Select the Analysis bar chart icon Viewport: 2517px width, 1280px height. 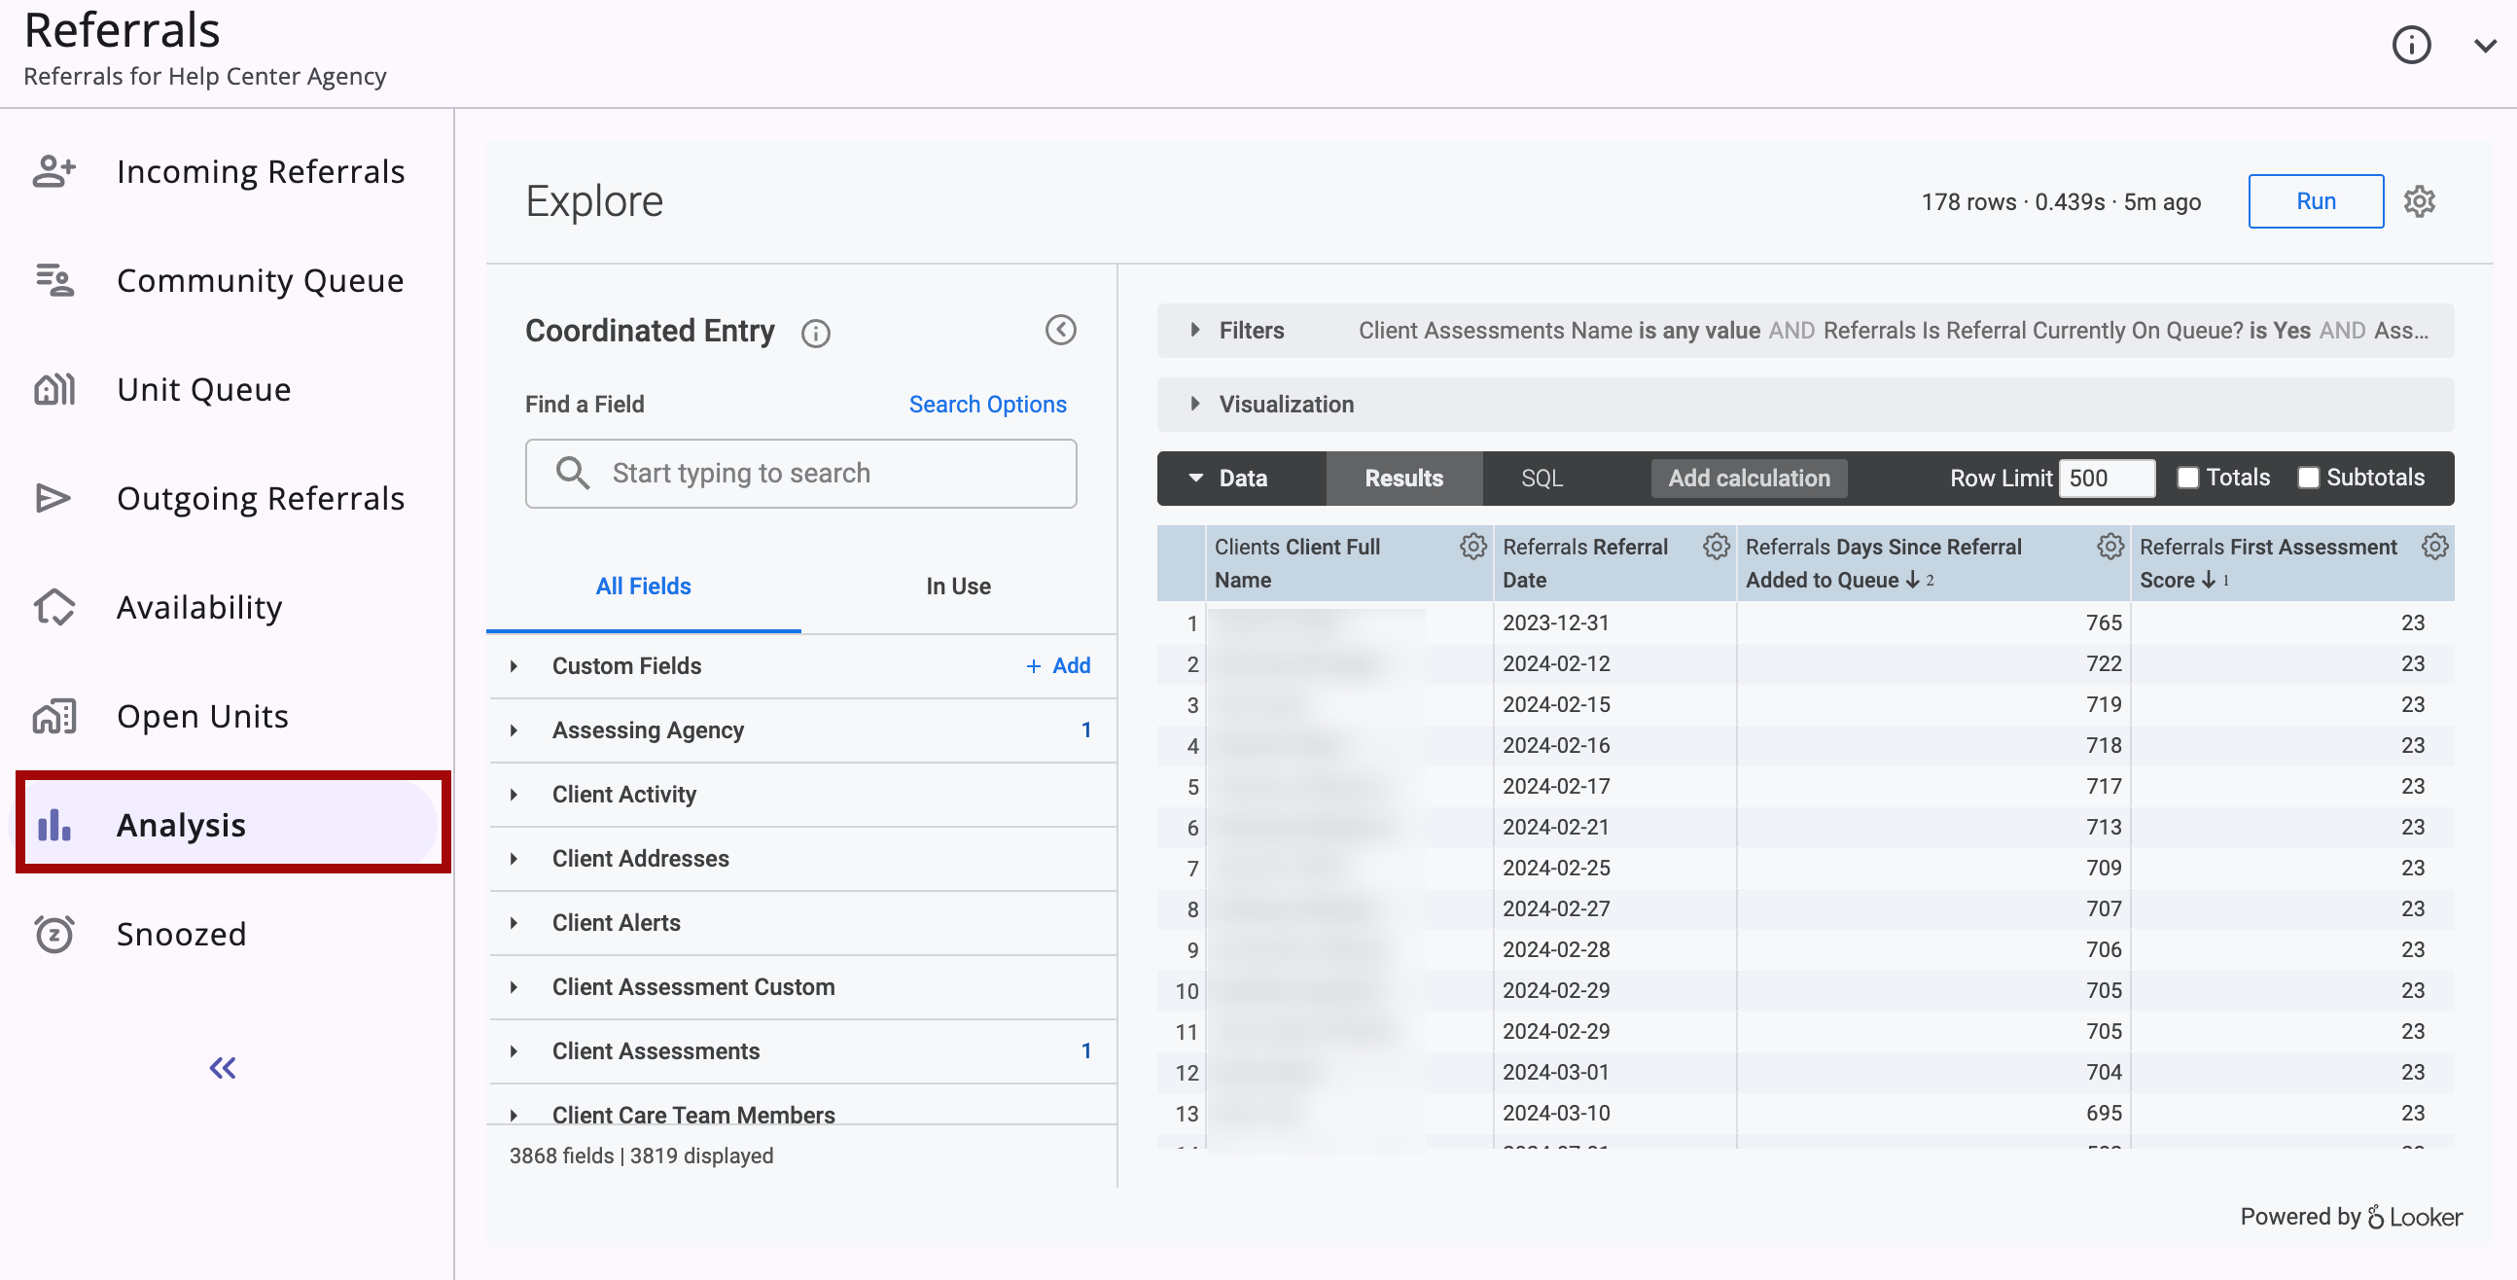tap(53, 825)
